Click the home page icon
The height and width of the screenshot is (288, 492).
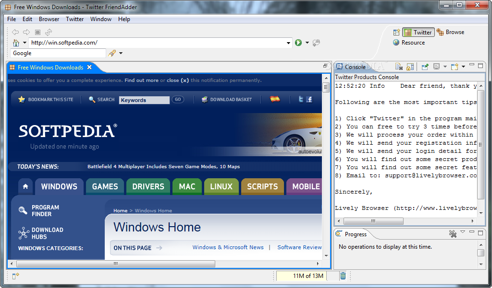click(x=16, y=43)
